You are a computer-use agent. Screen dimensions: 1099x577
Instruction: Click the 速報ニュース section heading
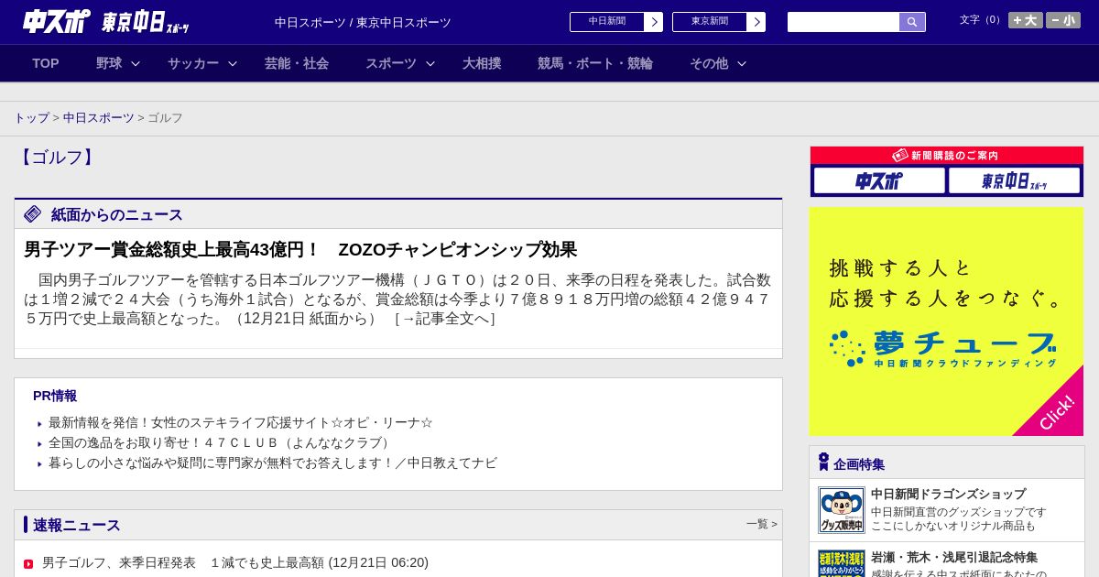pos(77,525)
